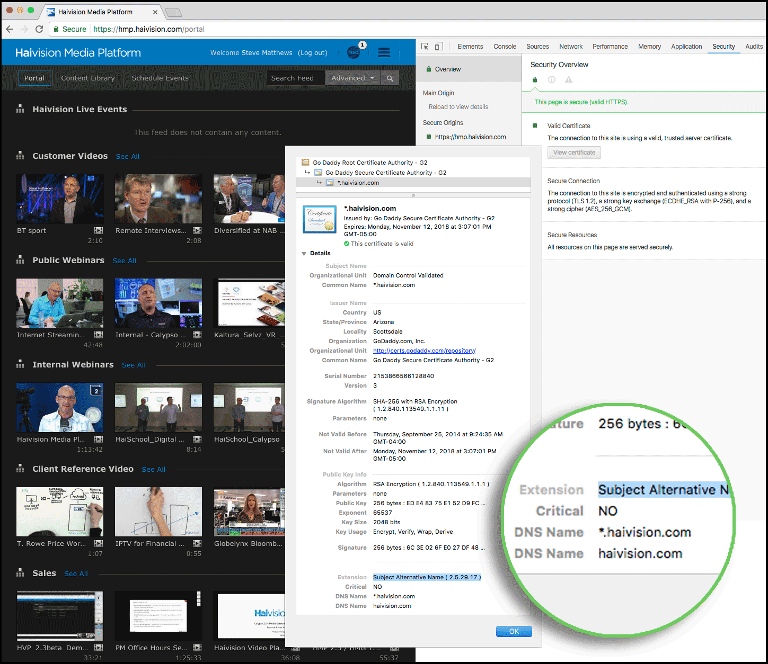Collapse the certificate Details disclosure triangle
This screenshot has width=768, height=664.
(x=304, y=254)
